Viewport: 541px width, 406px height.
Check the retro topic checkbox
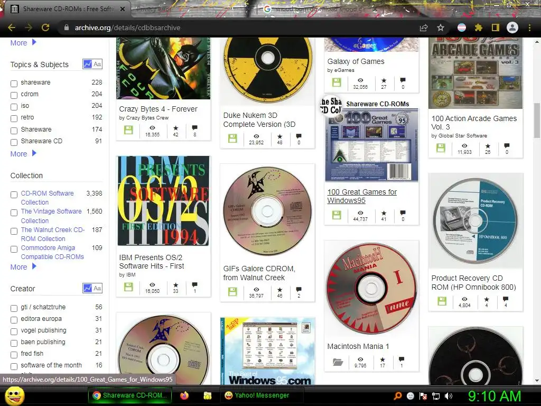pos(14,119)
